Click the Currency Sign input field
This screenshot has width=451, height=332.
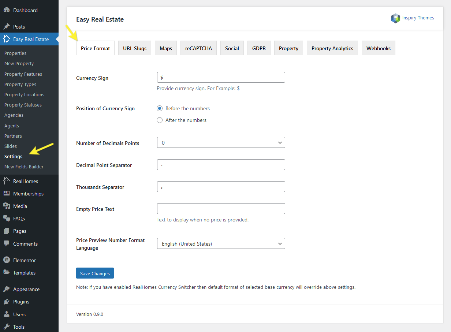coord(221,77)
